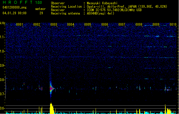Screen dimensions: 179x114
Task: Click the 'meteor' label
Action: pos(40,9)
